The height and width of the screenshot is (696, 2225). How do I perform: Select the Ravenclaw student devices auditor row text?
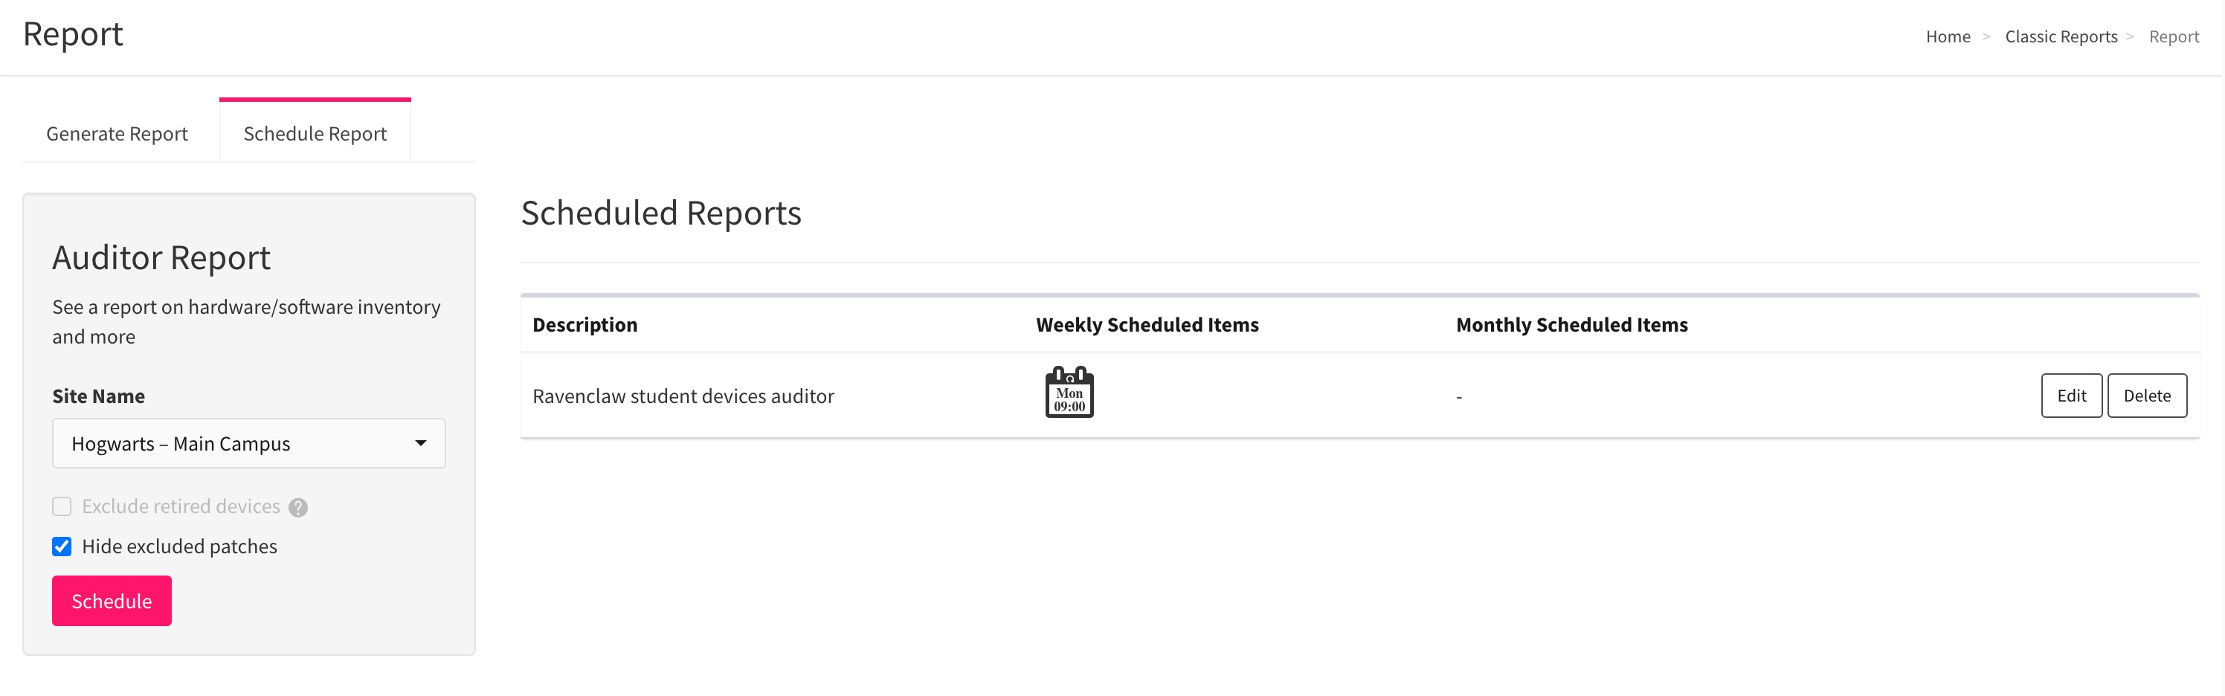(x=683, y=396)
